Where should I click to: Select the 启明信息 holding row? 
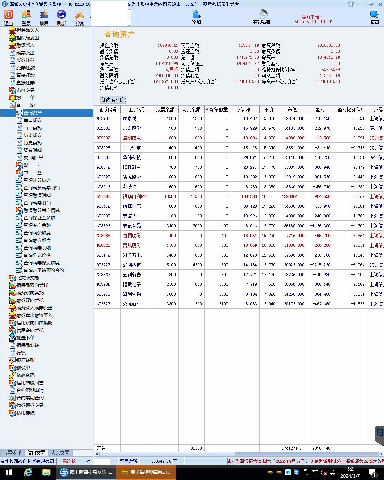click(239, 138)
